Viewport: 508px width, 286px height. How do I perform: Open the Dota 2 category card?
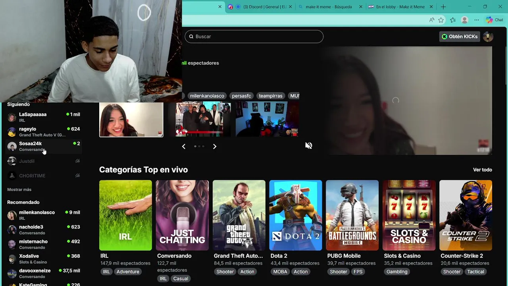(296, 215)
